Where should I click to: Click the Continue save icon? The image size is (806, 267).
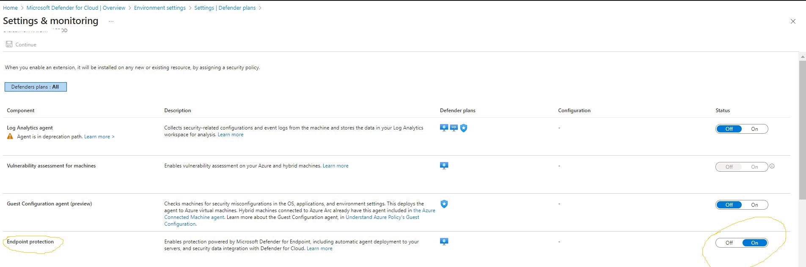(9, 44)
